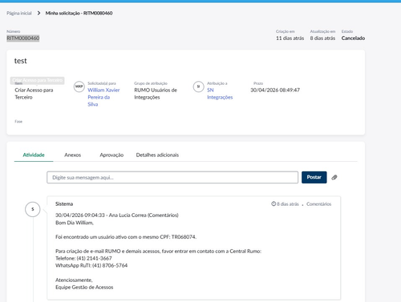Click the clock icon next to '8 dias atrás'

[x=273, y=203]
